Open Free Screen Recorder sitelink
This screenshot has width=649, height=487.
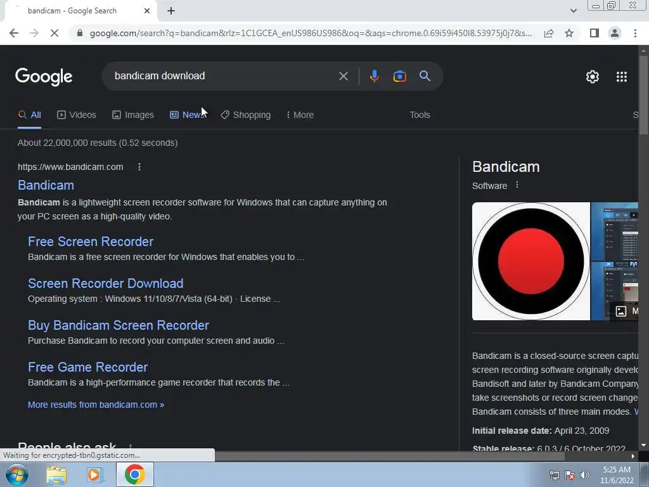[x=91, y=242]
